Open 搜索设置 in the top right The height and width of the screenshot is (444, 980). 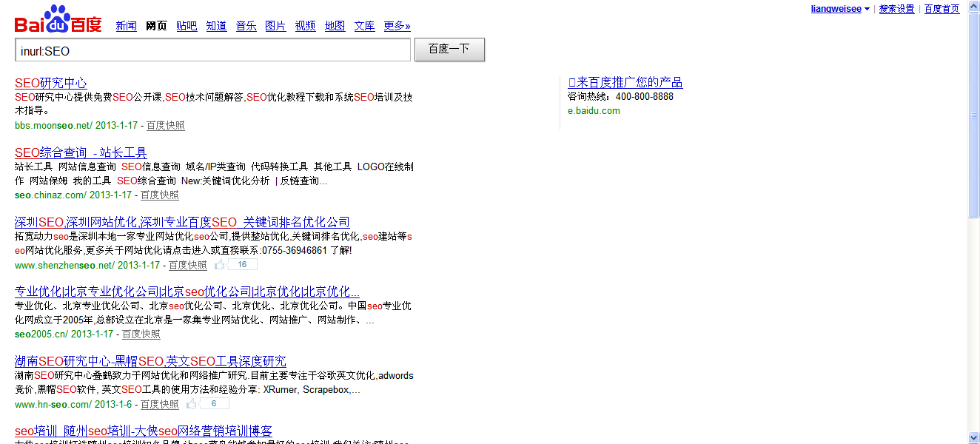(896, 9)
